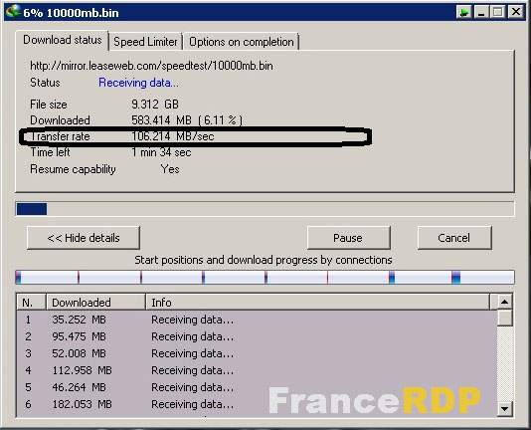Pause the current download
The height and width of the screenshot is (430, 531).
[348, 238]
